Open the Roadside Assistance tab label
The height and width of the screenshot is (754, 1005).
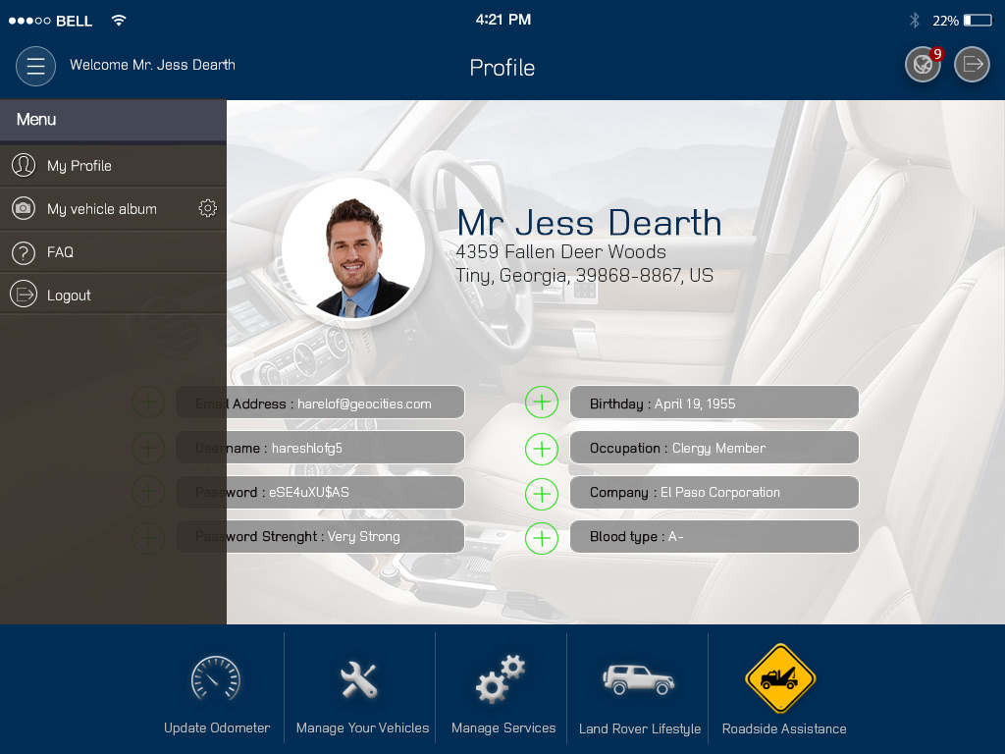point(784,729)
